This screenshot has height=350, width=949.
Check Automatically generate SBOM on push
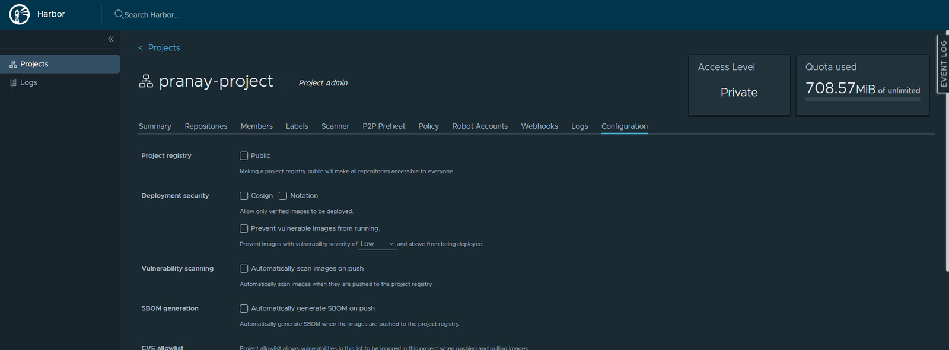[244, 308]
